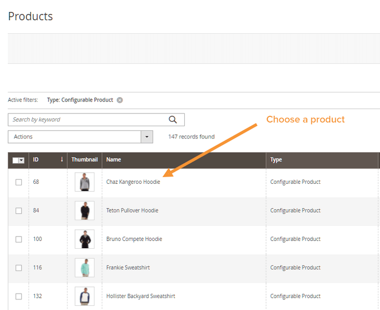Viewport: 380px width, 310px height.
Task: Click into the Search by keyword field
Action: coord(87,120)
